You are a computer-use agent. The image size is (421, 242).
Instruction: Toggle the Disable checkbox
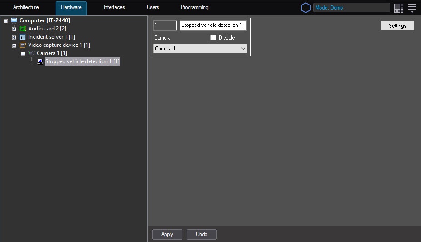coord(213,38)
